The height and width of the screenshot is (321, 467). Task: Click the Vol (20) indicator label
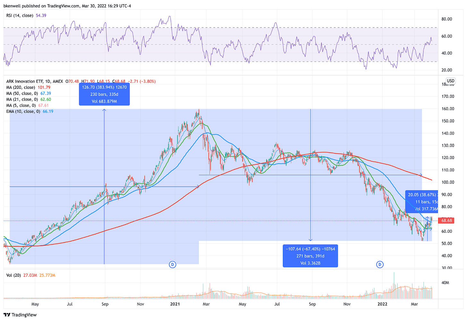(13, 275)
